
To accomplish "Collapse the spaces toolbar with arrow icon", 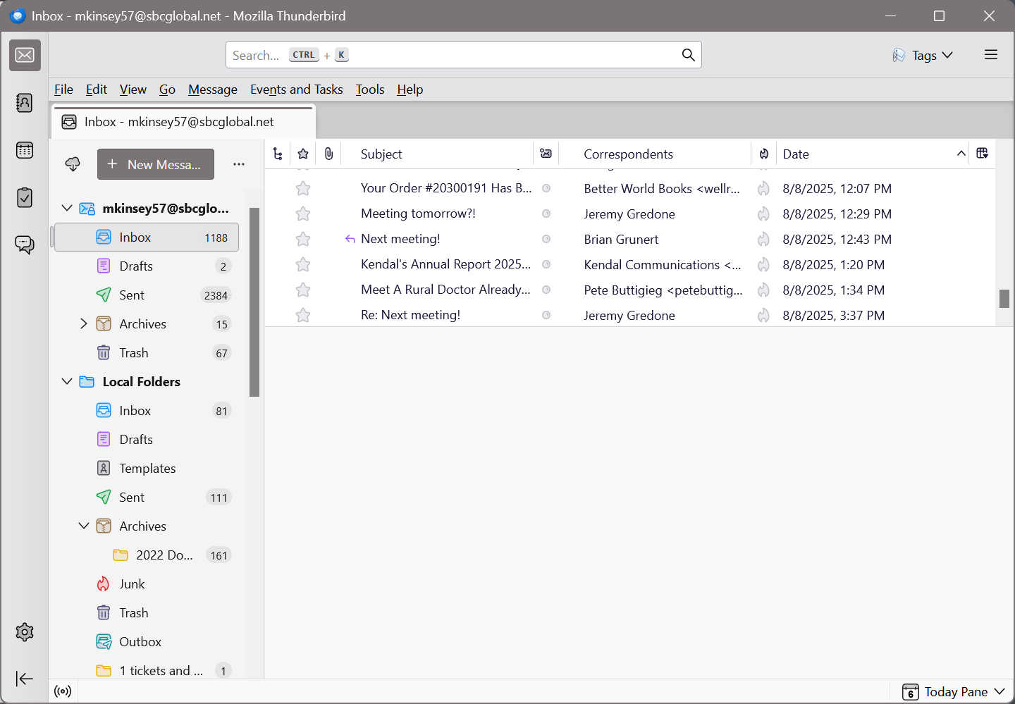I will 25,679.
